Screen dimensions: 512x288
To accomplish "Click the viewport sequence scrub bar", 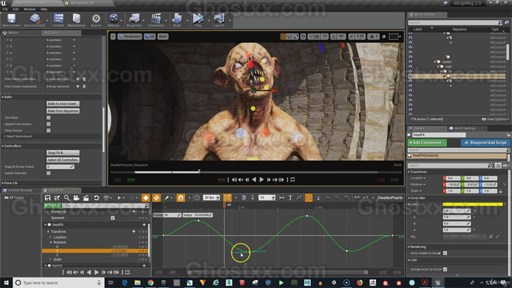I will (255, 172).
